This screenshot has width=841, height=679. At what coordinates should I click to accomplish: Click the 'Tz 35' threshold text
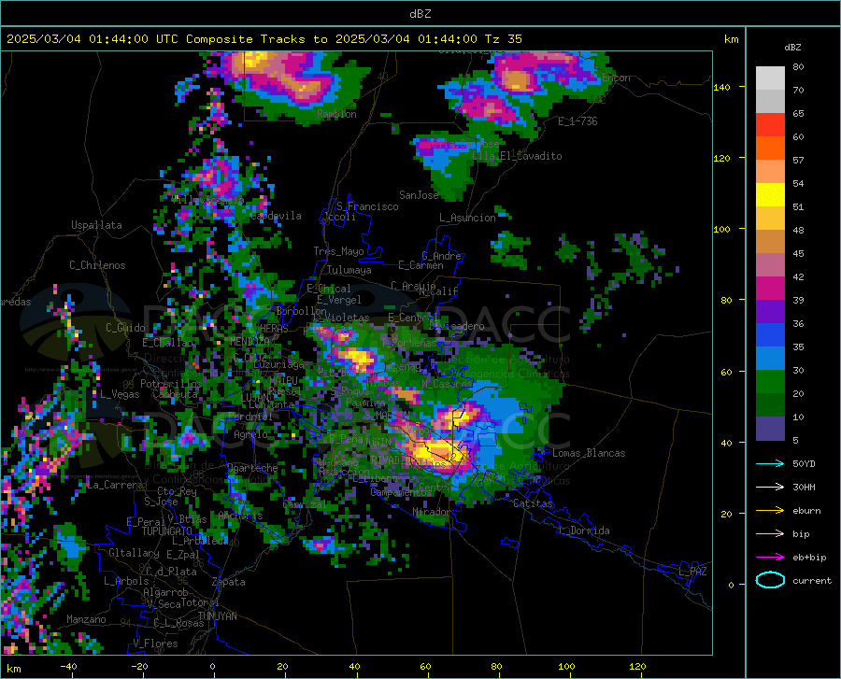(x=503, y=39)
